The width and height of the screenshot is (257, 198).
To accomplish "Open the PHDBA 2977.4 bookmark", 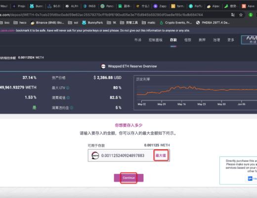I will pos(213,23).
